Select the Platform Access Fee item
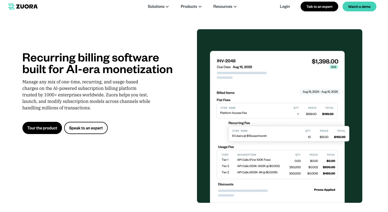The image size is (388, 212). (234, 113)
